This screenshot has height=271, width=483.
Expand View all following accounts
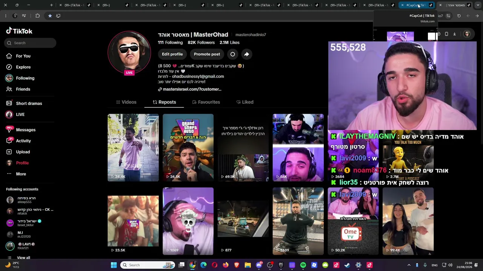pyautogui.click(x=23, y=258)
